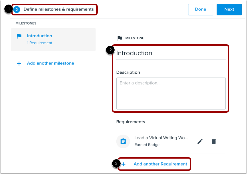Image resolution: width=247 pixels, height=174 pixels.
Task: Edit the Lead a Virtual Writing workshop requirement
Action: [x=200, y=141]
